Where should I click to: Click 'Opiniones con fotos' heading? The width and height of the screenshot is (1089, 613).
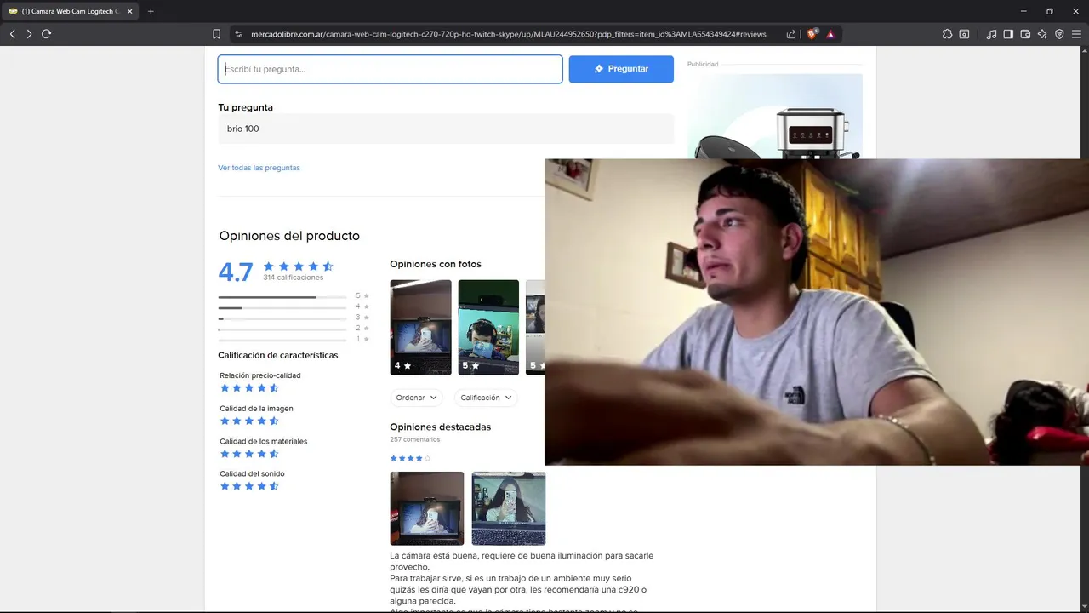[x=436, y=264]
